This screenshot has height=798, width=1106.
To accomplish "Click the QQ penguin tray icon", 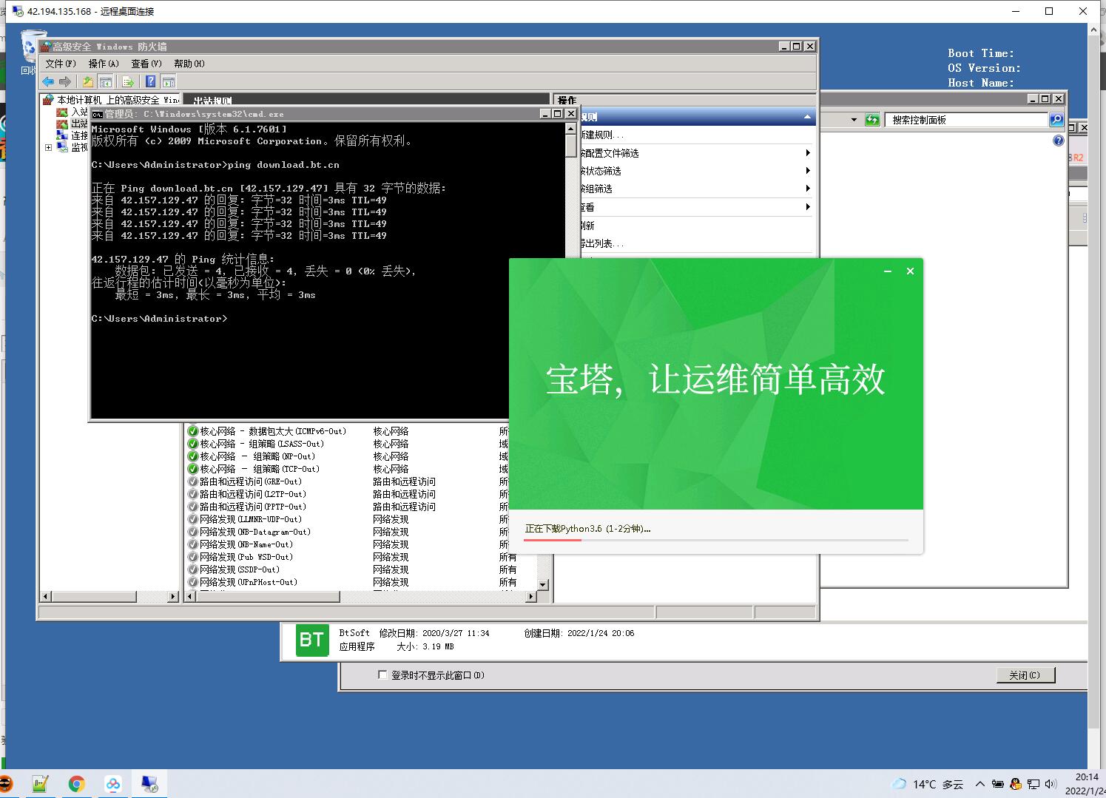I will tap(1015, 784).
